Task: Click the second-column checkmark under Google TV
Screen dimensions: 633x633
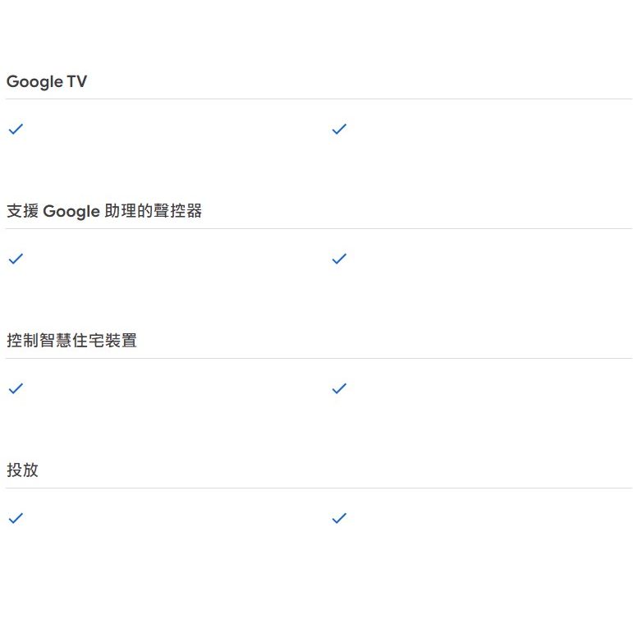Action: (x=339, y=129)
